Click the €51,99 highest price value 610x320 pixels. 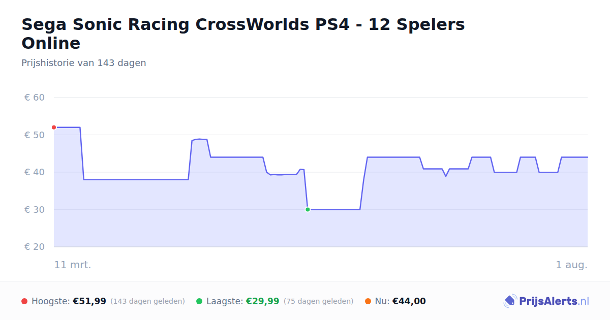(x=89, y=301)
